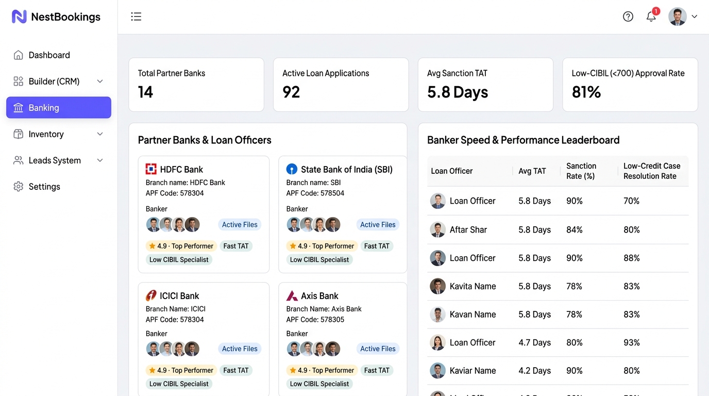Screen dimensions: 709x396
Task: Open the Dashboard menu item
Action: (x=59, y=55)
